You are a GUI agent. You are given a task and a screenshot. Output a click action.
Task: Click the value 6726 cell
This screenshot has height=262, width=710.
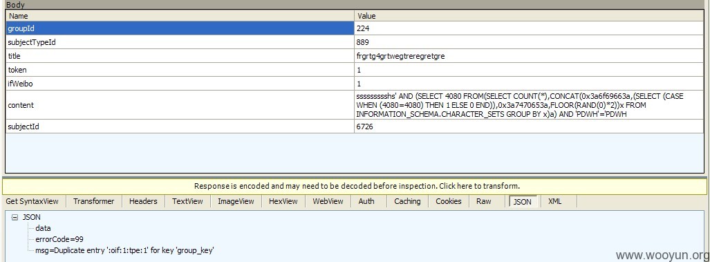coord(529,127)
